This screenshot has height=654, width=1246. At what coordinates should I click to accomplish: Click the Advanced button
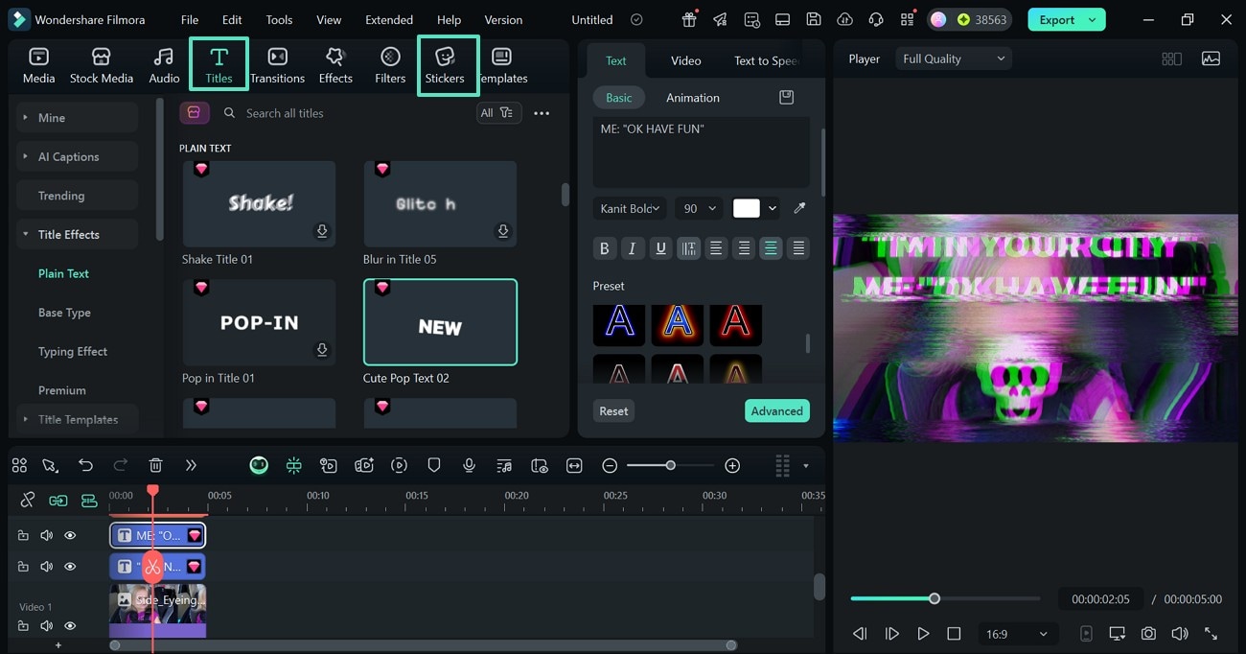(776, 410)
